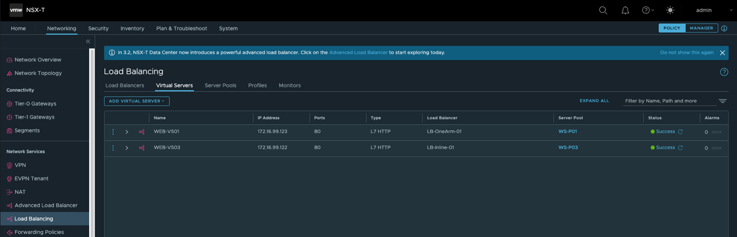Open the help question-mark menu

pos(647,10)
